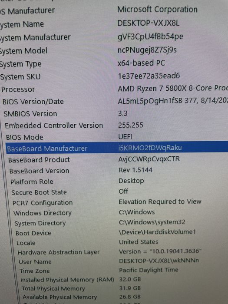Viewport: 228px width, 304px height.
Task: Click the '31.9 GB' total memory value
Action: [x=130, y=288]
